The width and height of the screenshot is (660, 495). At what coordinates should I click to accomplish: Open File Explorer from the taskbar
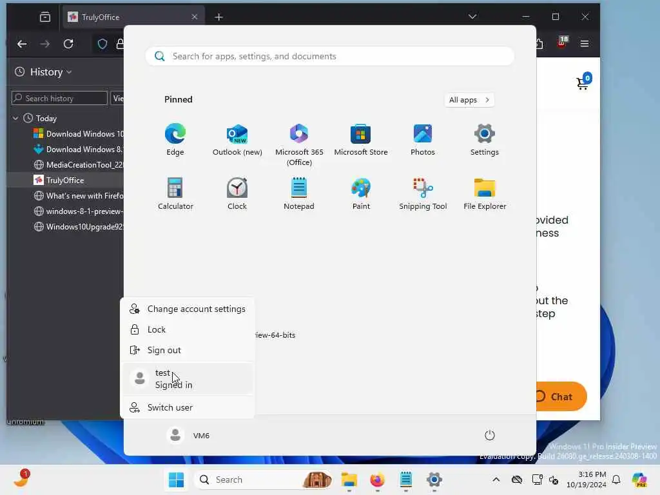point(349,480)
